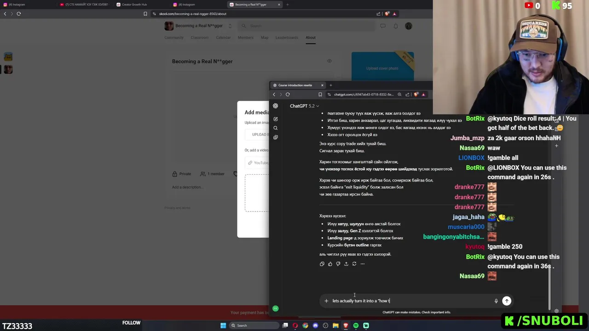
Task: Bookmark the ChatGPT page
Action: tap(320, 95)
